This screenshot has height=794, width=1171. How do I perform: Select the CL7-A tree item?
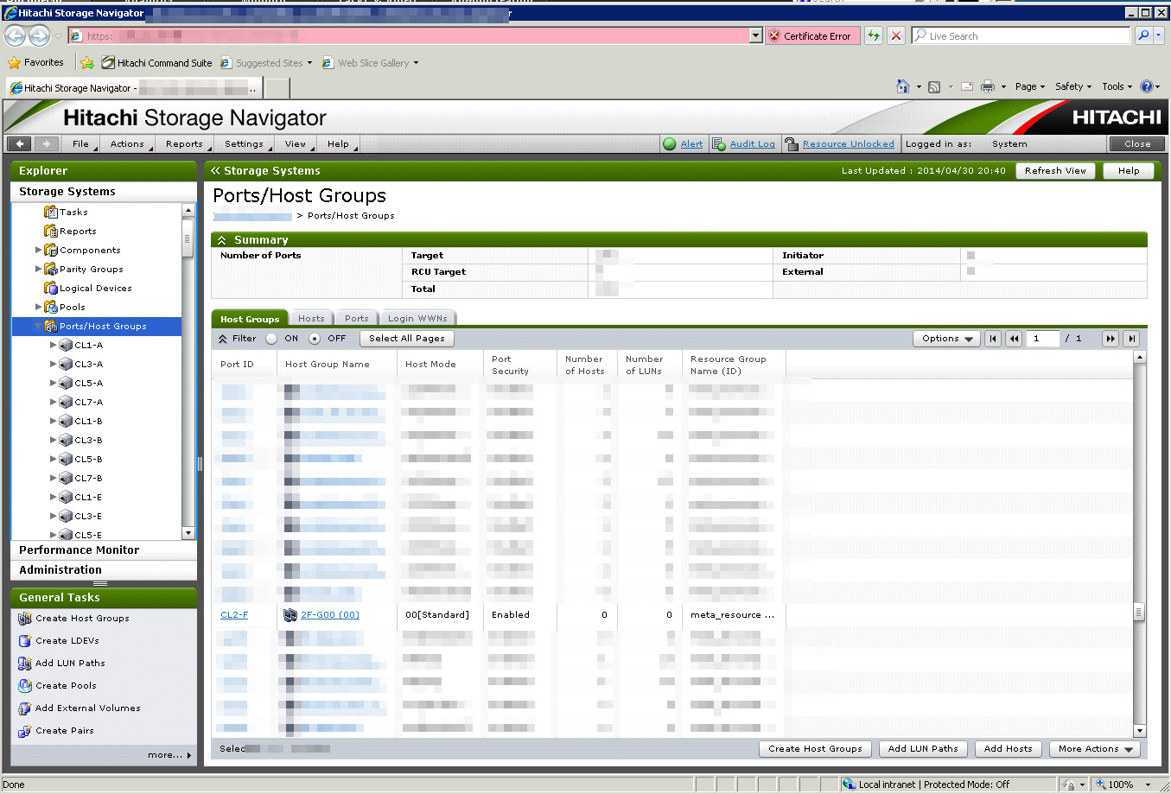click(88, 402)
